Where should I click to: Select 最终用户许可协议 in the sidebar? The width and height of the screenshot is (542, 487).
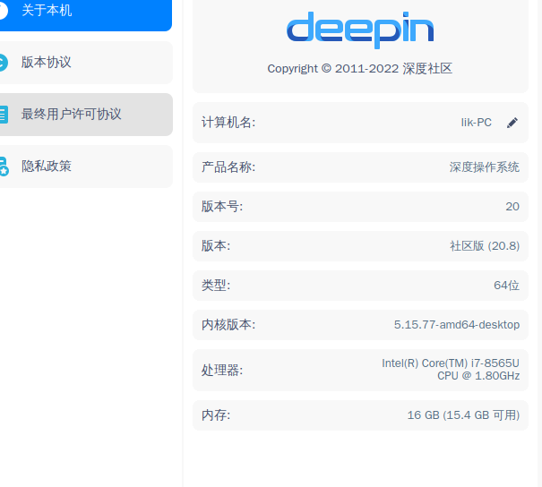point(86,115)
